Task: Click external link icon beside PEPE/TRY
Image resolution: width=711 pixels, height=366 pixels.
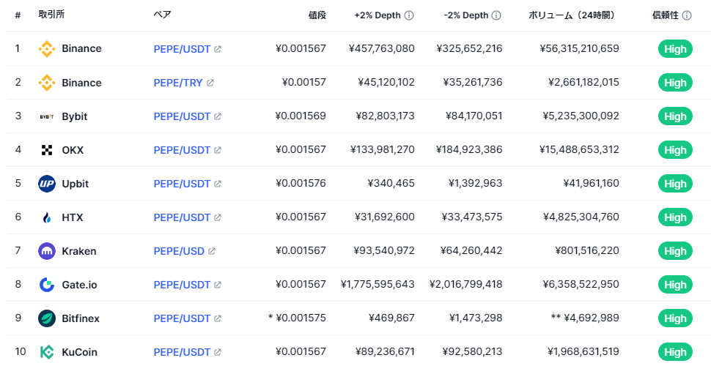Action: click(210, 83)
